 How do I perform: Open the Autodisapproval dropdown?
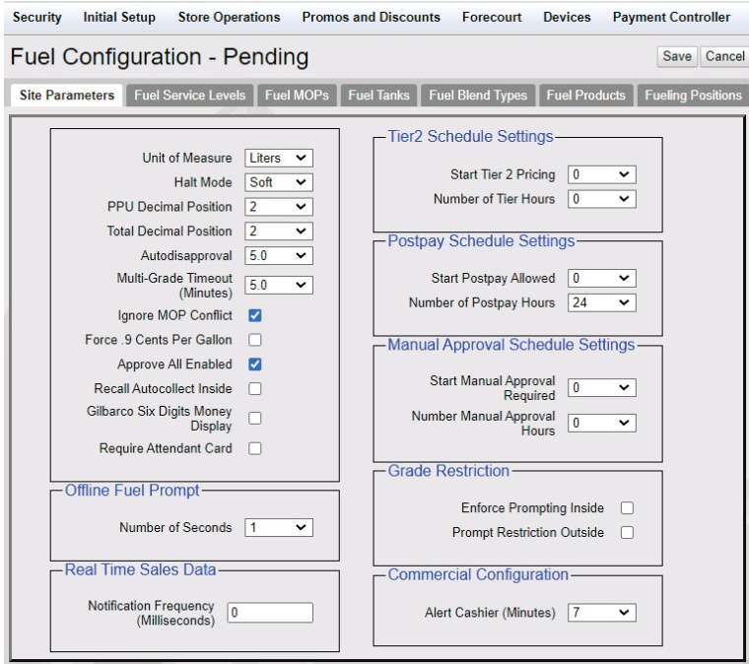279,255
